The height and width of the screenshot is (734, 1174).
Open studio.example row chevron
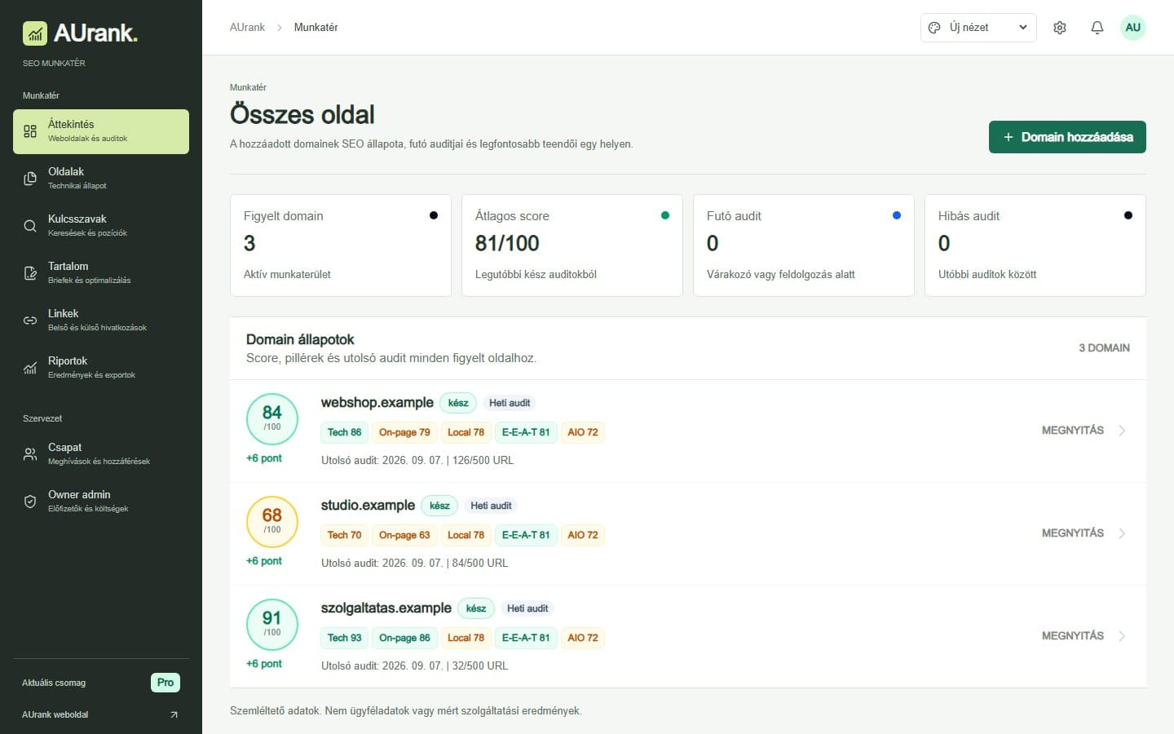click(1122, 533)
